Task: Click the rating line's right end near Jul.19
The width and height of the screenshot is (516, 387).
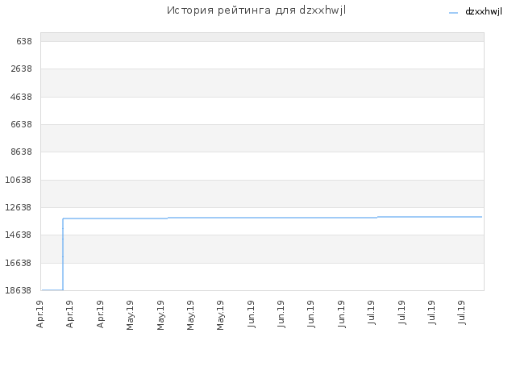Action: (x=481, y=217)
